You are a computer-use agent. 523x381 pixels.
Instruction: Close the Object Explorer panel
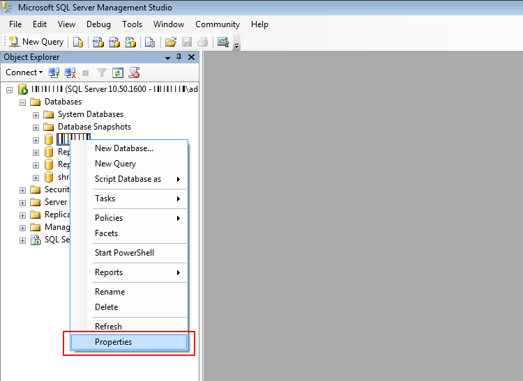(x=192, y=57)
